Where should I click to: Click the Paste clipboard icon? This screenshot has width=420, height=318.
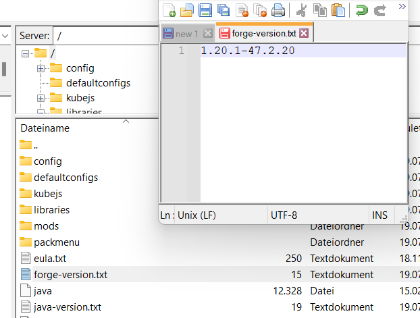[338, 10]
